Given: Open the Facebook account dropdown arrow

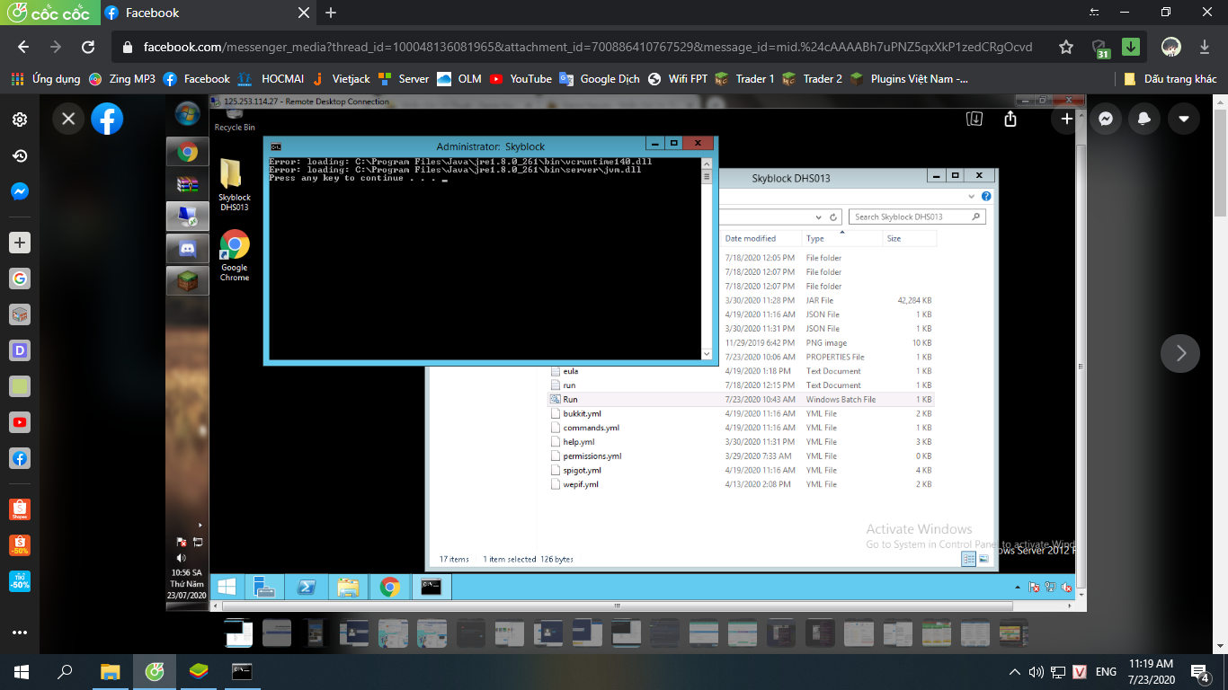Looking at the screenshot, I should (1184, 119).
